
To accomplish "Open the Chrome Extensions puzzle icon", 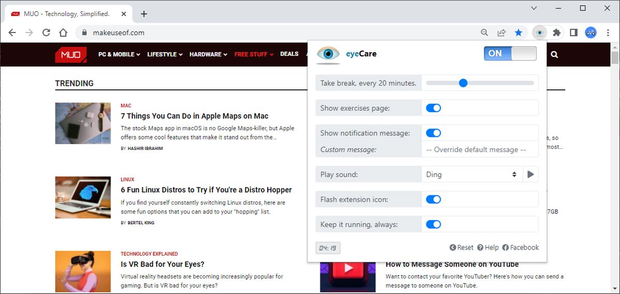I will 556,33.
